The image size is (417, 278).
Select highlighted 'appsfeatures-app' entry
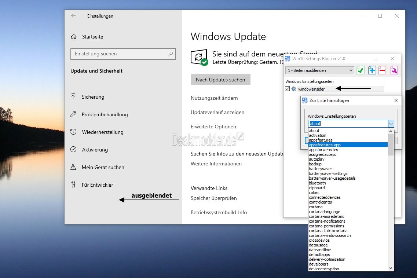[348, 145]
